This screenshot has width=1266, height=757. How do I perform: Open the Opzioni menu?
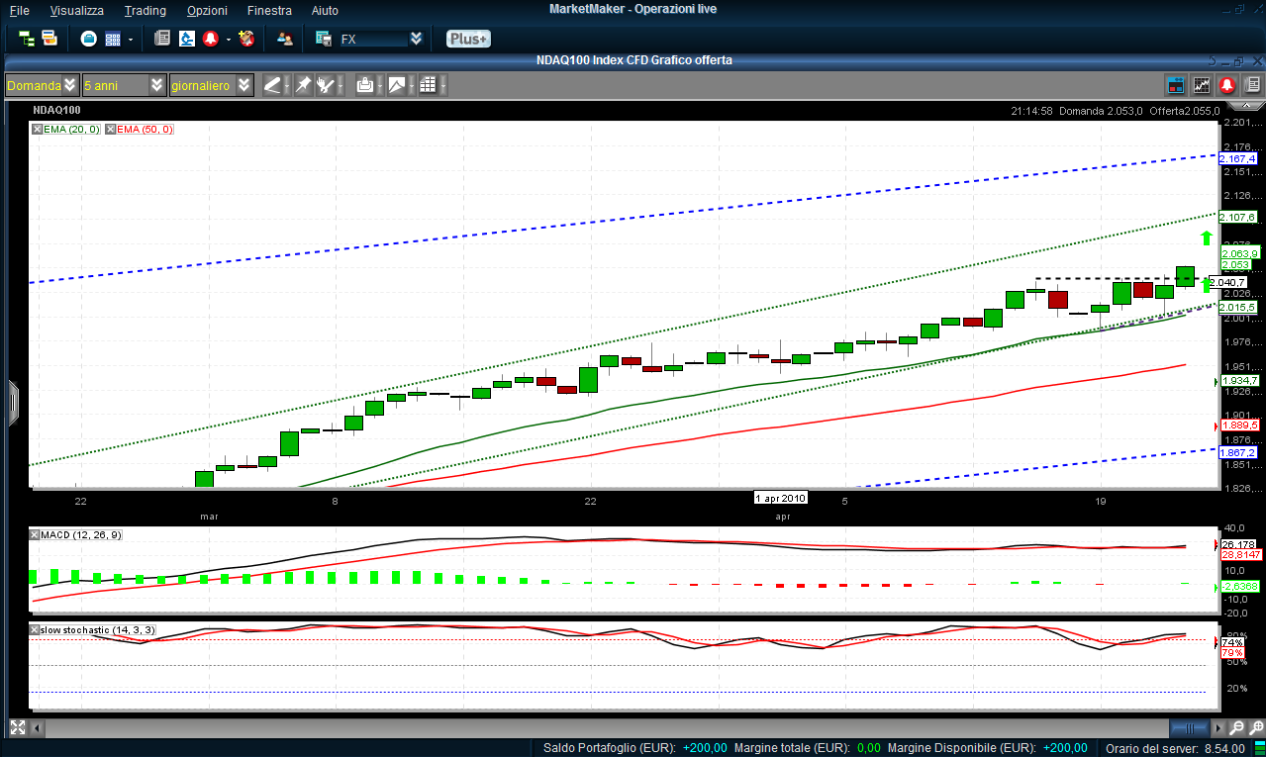click(x=206, y=11)
